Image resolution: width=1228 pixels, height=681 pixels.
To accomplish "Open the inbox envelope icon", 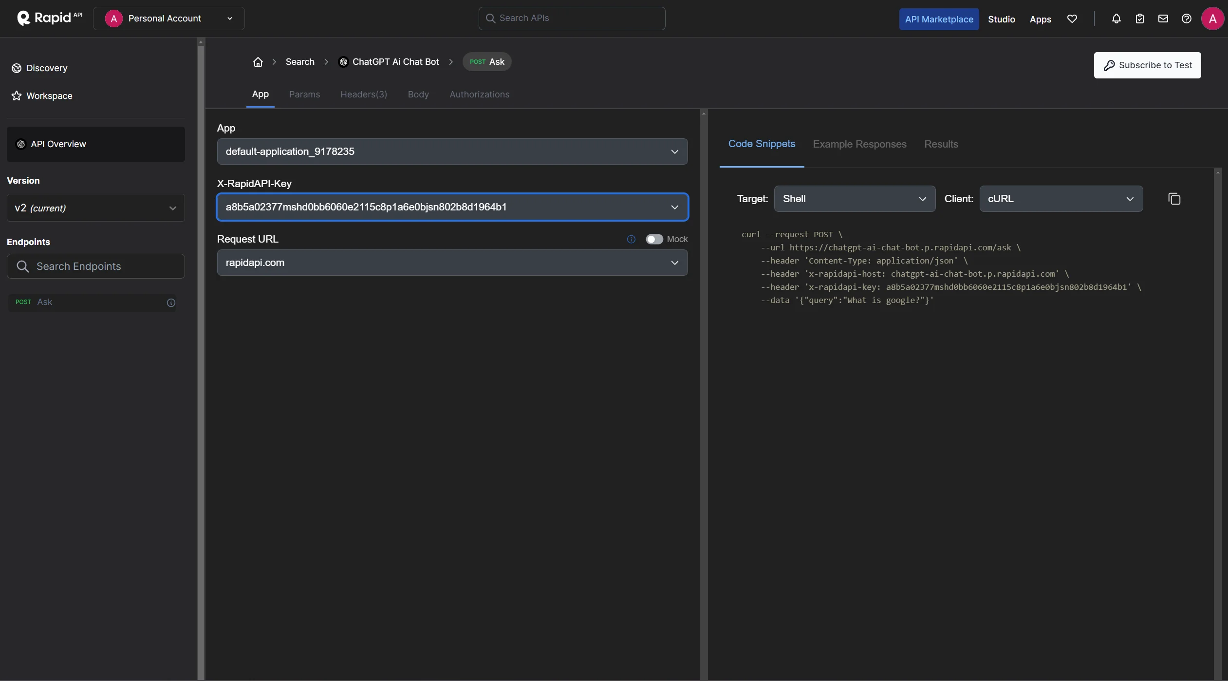I will pyautogui.click(x=1163, y=19).
